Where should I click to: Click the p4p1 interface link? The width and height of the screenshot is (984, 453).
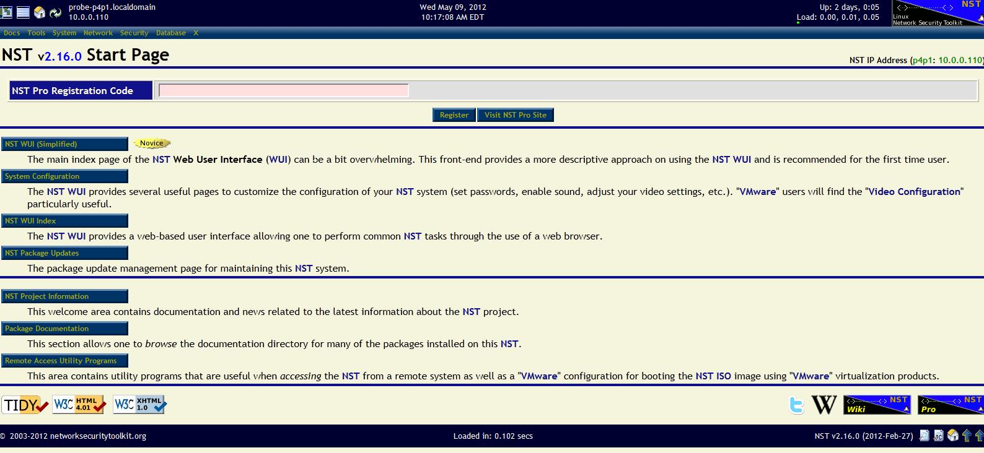coord(923,60)
